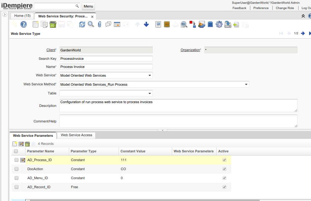Open the Chat speech bubble icon
The width and height of the screenshot is (311, 201).
pos(108,24)
